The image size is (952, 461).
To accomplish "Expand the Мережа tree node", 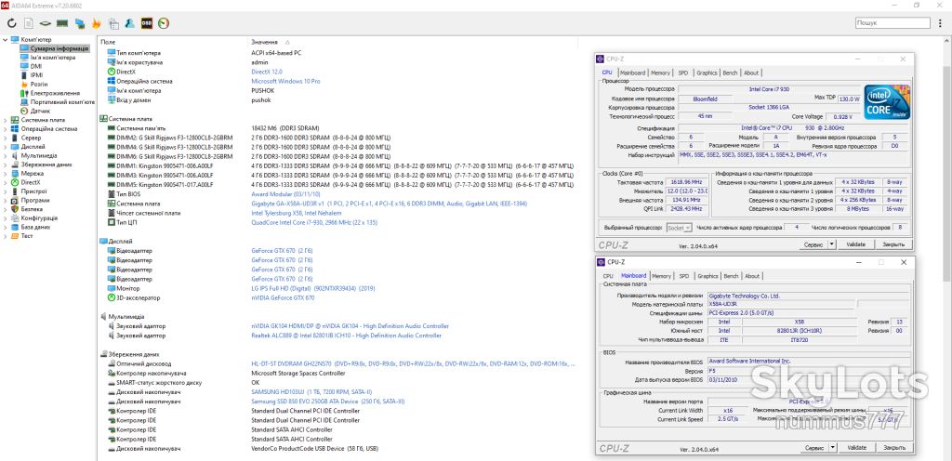I will pyautogui.click(x=6, y=173).
